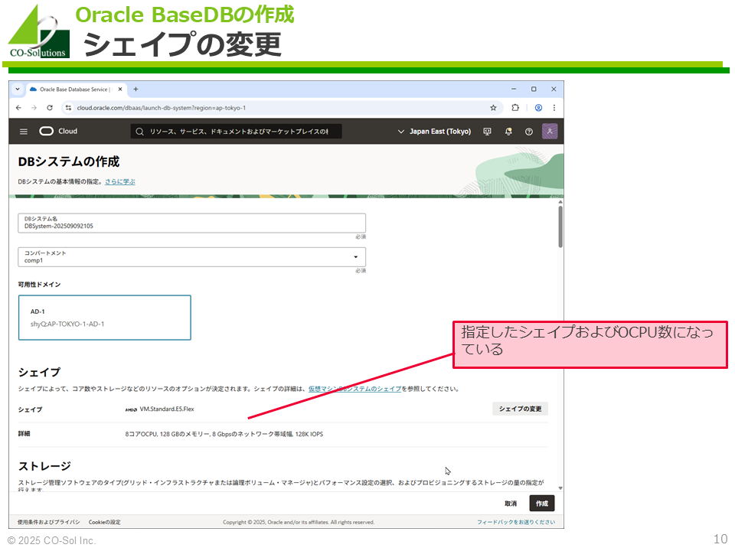Click the scrollbar down arrow
The image size is (735, 551).
(560, 488)
